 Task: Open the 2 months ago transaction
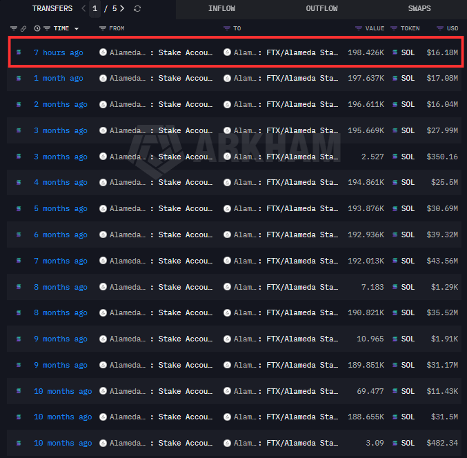pyautogui.click(x=61, y=105)
